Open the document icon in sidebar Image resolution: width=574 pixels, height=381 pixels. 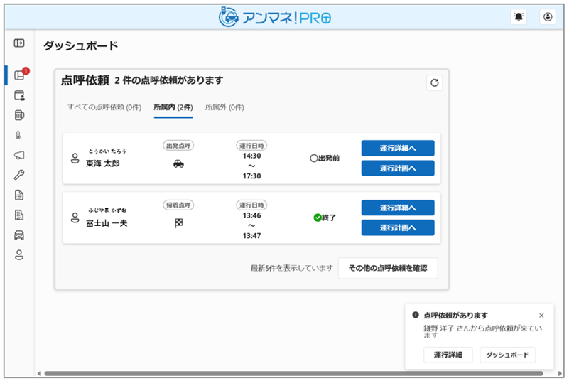(x=19, y=195)
